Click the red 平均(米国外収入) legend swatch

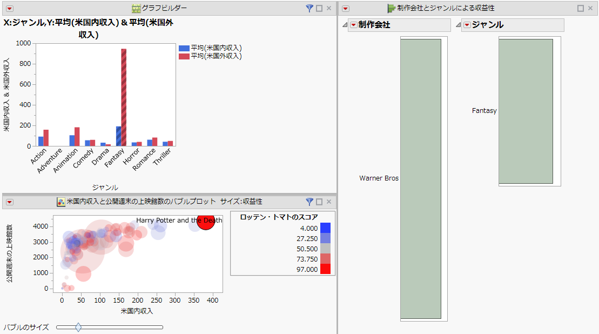[x=184, y=56]
